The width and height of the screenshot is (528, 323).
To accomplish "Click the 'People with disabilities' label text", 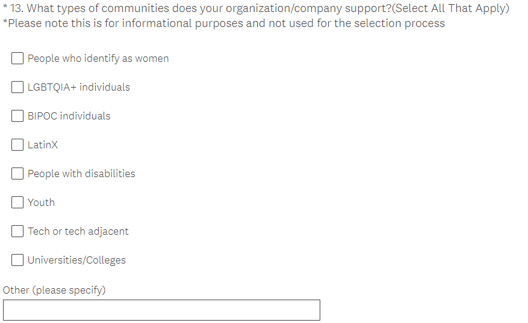I will (x=81, y=174).
